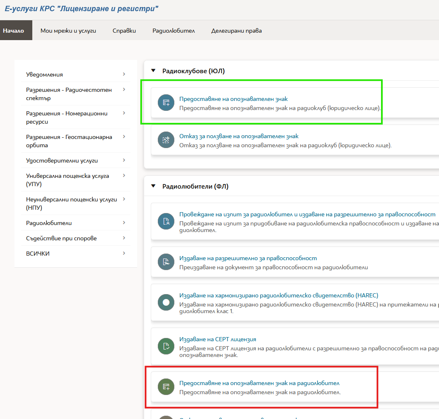Image resolution: width=439 pixels, height=419 pixels.
Task: Click the icon for 'Отказ за ползване на опознавателен знак'
Action: pyautogui.click(x=166, y=140)
